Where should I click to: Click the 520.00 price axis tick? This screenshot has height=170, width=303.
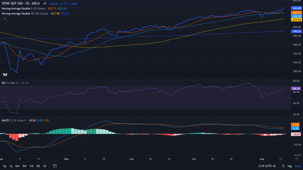point(296,63)
